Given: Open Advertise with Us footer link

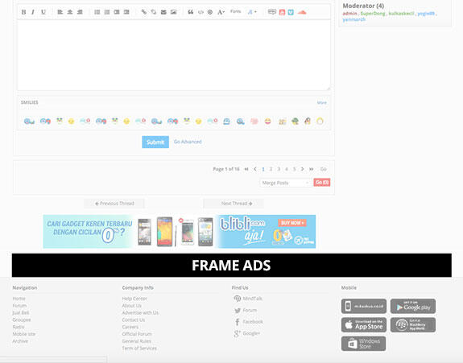Looking at the screenshot, I should click(x=140, y=313).
